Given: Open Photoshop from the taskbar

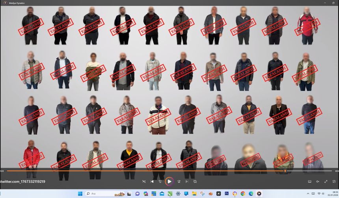Looking at the screenshot, I should click(227, 194).
